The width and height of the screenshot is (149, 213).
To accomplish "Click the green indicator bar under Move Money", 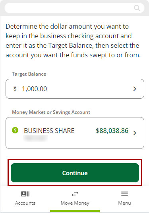I will (75, 211).
